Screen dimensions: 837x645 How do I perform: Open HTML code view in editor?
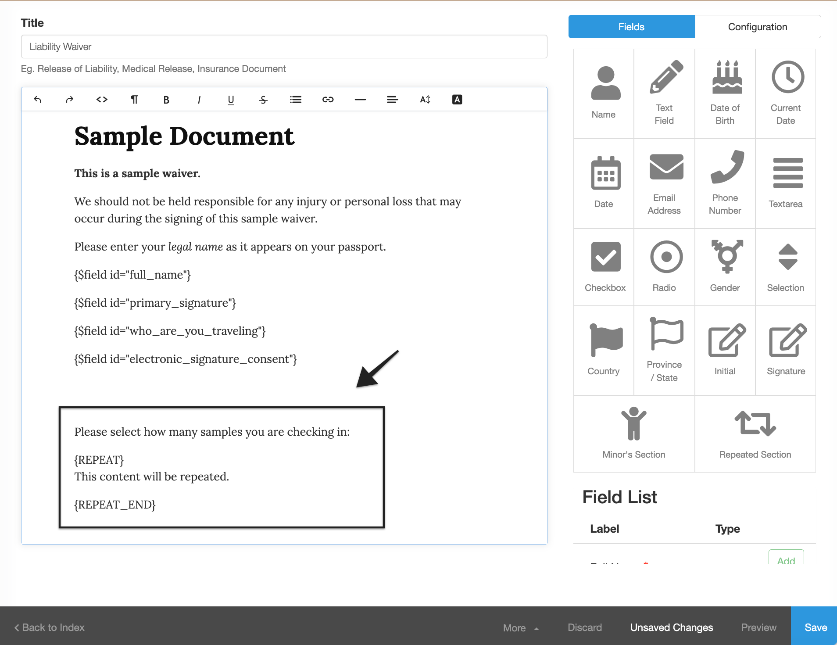tap(102, 100)
